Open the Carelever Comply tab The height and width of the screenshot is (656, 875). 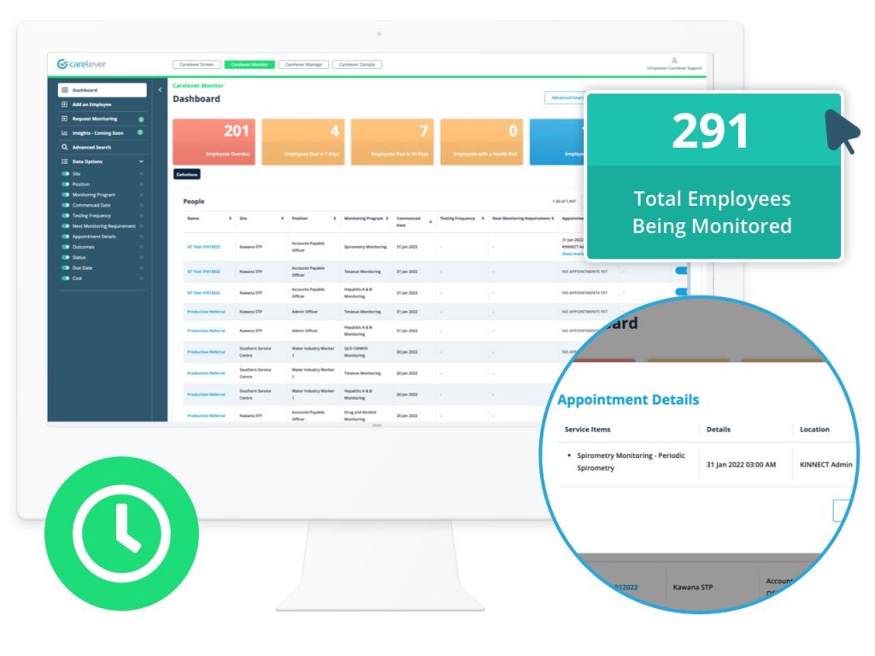357,64
